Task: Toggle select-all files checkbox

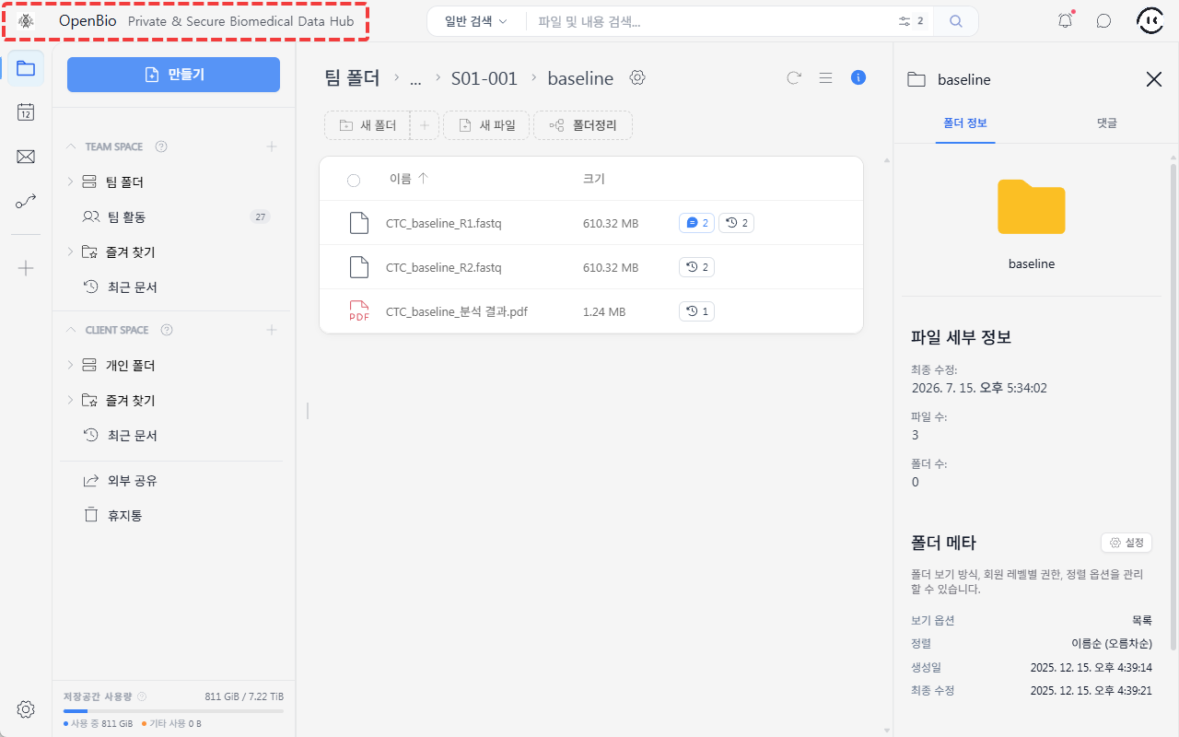Action: click(x=354, y=180)
